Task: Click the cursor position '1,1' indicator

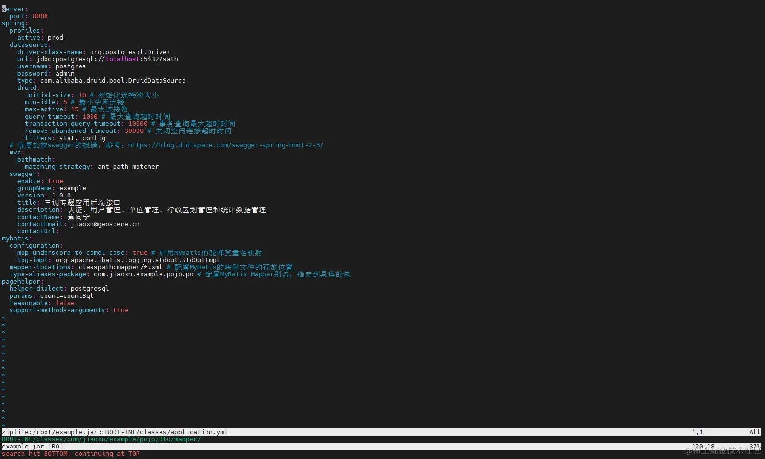Action: click(x=697, y=432)
